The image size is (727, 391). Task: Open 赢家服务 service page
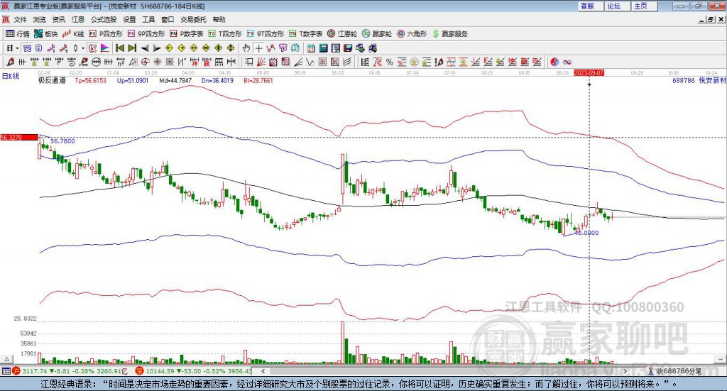coord(449,34)
